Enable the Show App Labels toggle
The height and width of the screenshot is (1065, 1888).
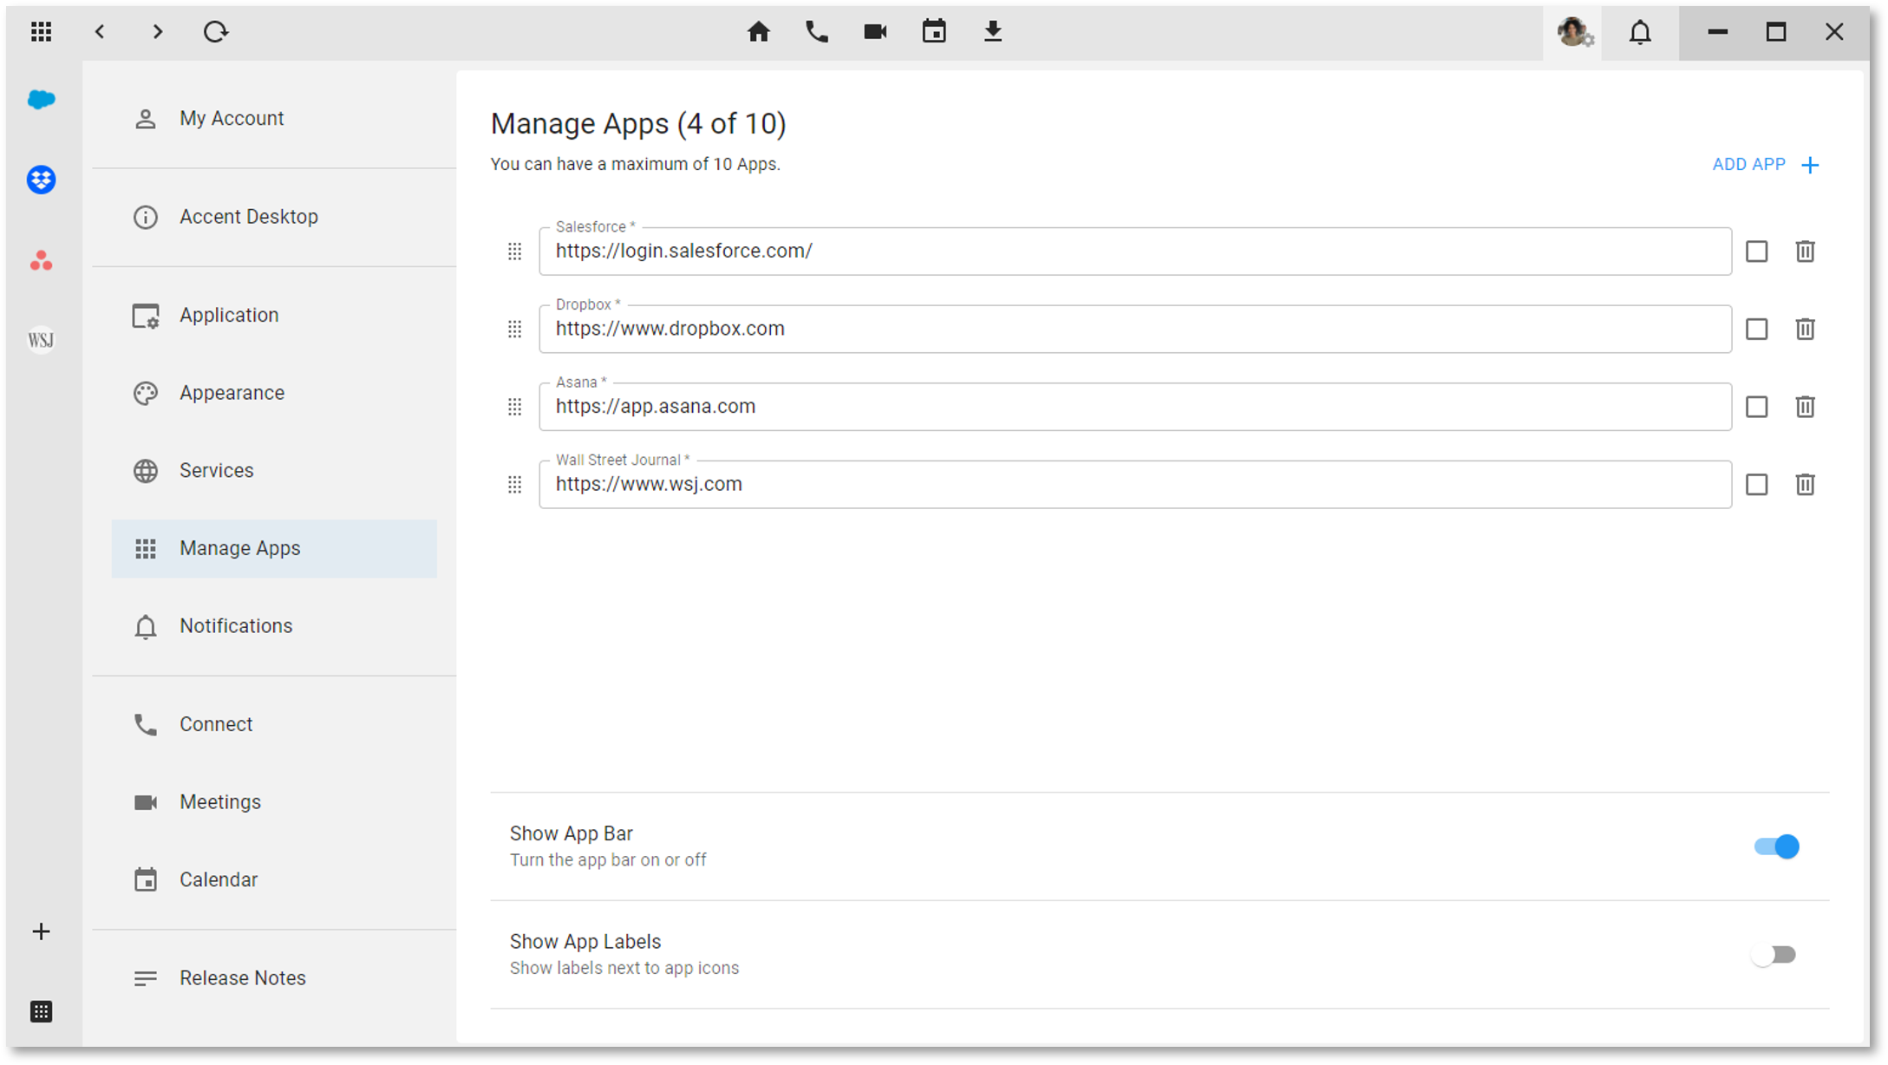point(1773,955)
